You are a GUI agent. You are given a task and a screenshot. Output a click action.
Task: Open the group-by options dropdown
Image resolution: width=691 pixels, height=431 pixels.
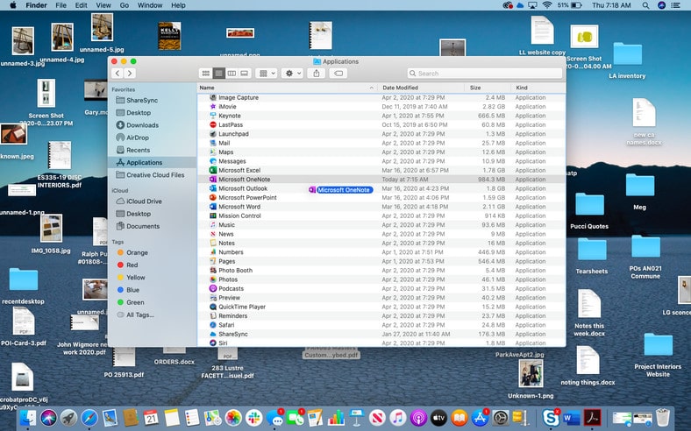pyautogui.click(x=267, y=74)
